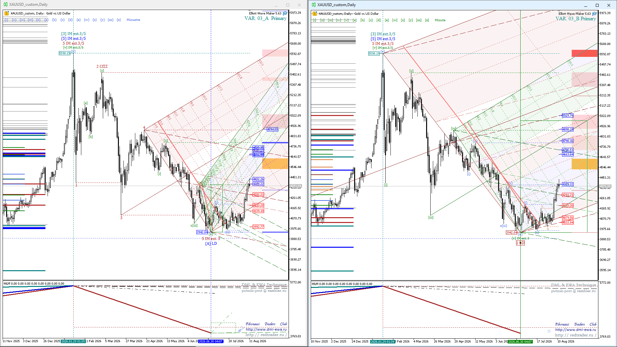The width and height of the screenshot is (617, 347).
Task: Click the 4663.84 price level label
Action: click(568, 155)
